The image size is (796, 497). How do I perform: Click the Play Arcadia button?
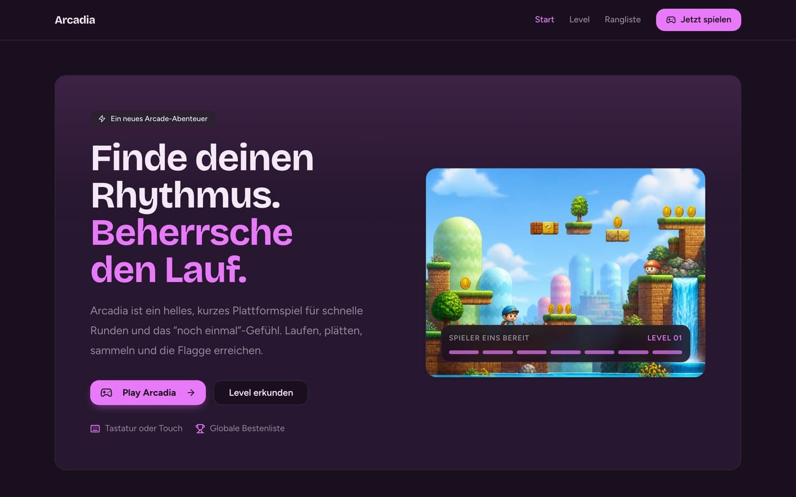pyautogui.click(x=148, y=393)
